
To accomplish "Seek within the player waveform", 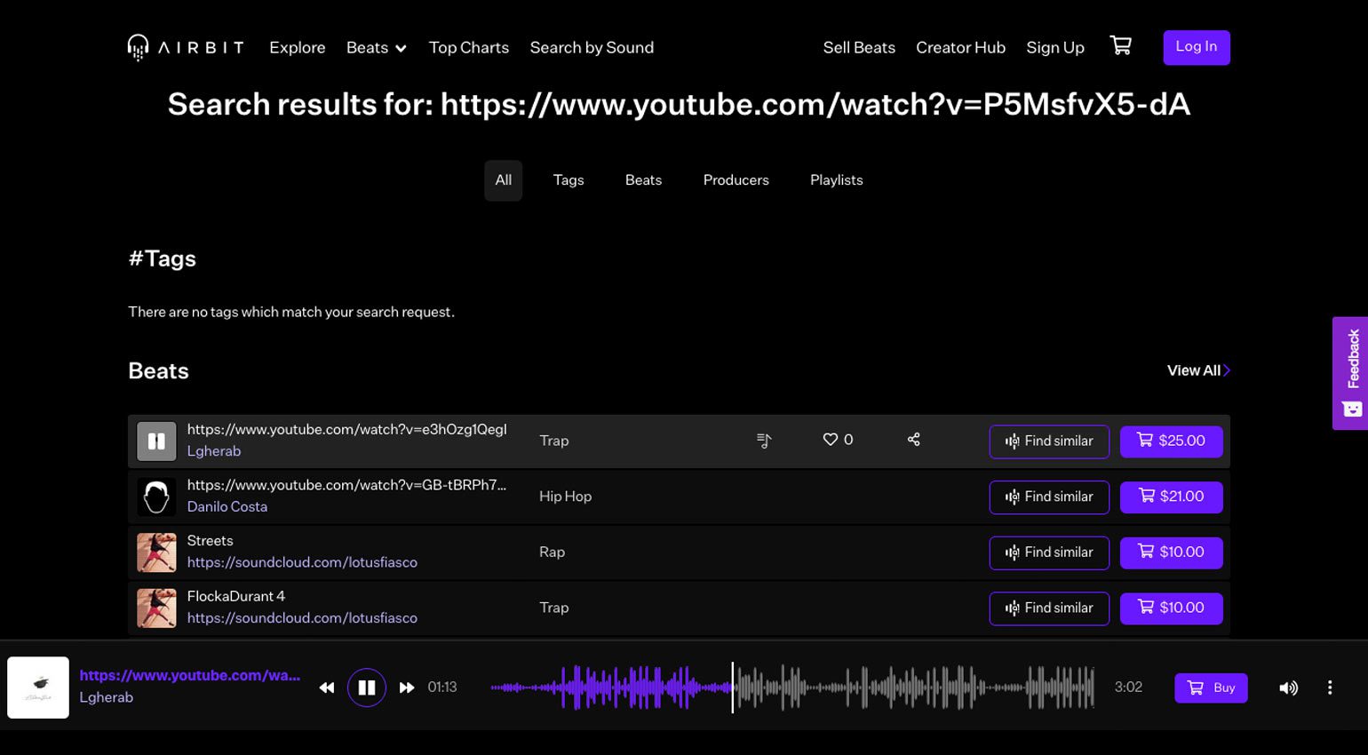I will pyautogui.click(x=792, y=687).
